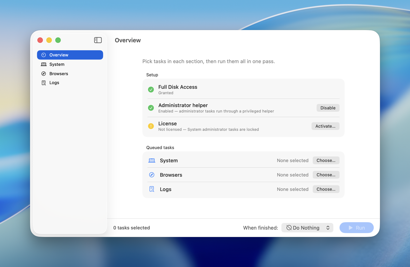Activate the license
This screenshot has height=267, width=410.
(x=325, y=126)
